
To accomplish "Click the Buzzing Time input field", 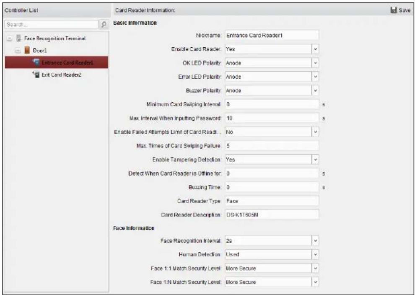I will click(x=272, y=187).
